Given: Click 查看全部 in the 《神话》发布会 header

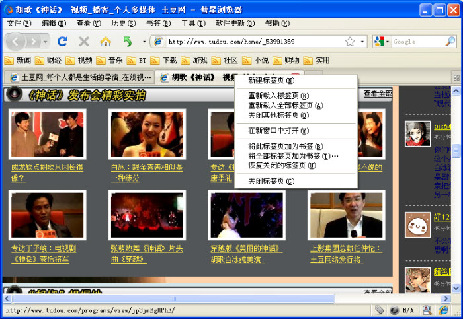Looking at the screenshot, I should (x=378, y=94).
